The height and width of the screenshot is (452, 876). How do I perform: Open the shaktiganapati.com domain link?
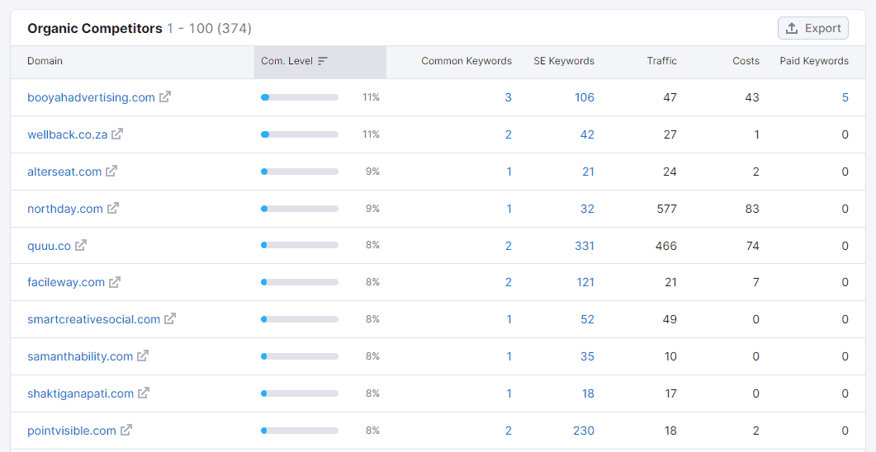click(x=80, y=393)
